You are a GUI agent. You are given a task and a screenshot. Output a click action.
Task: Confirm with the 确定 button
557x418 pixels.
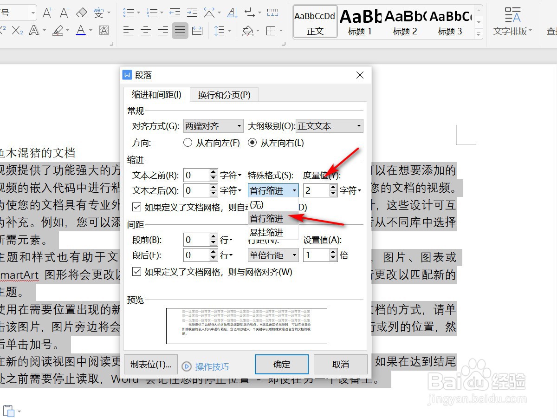coord(282,365)
